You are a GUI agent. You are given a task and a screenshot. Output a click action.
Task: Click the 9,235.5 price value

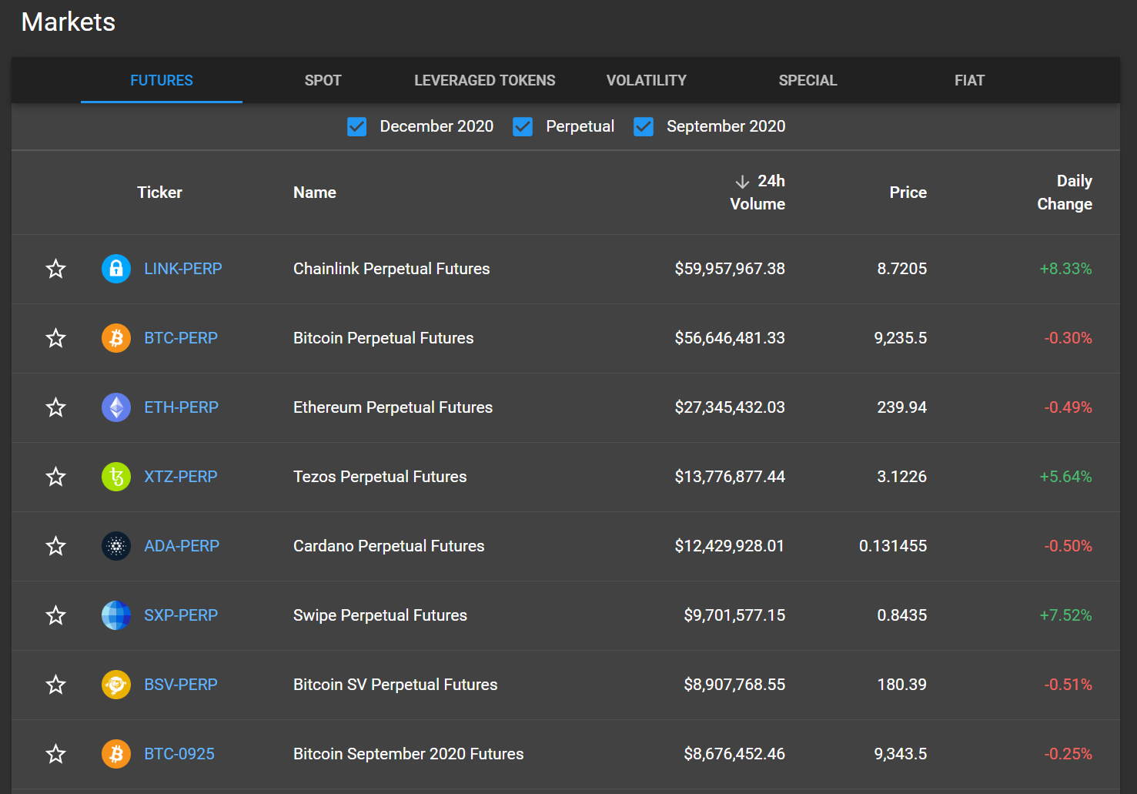pos(901,338)
